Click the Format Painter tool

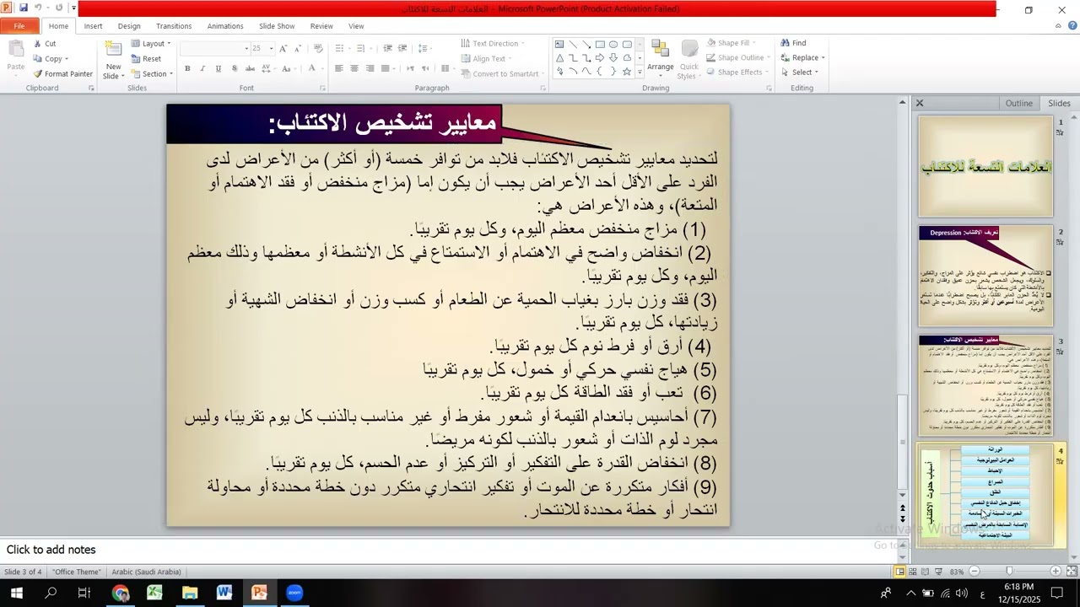(x=63, y=74)
